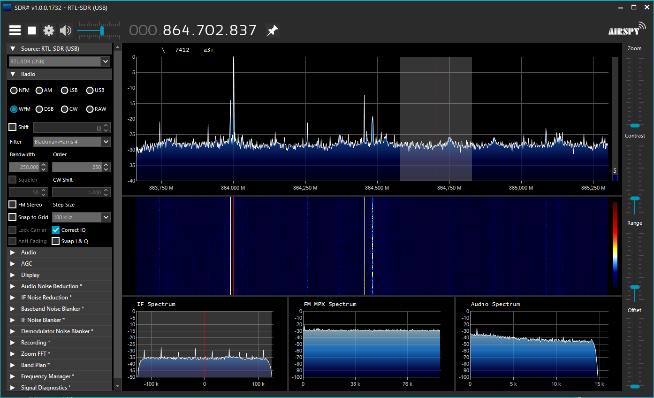Increase the Bandwidth value with up arrow
This screenshot has width=654, height=398.
44,165
